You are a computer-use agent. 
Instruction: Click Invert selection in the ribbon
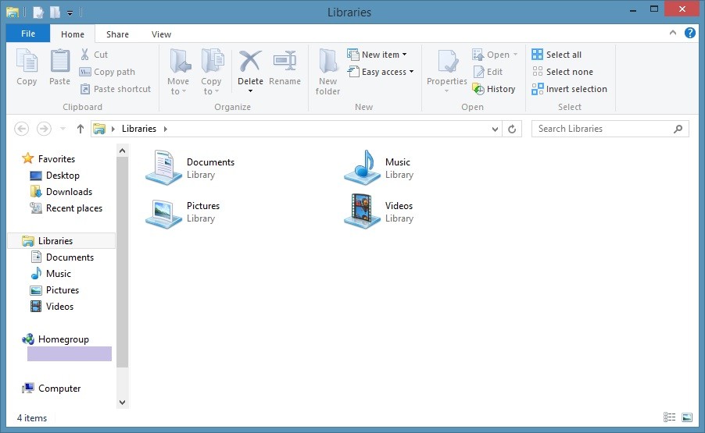(x=569, y=89)
